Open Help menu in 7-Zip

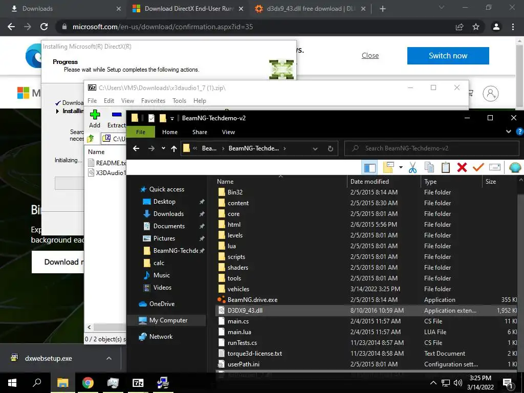200,101
